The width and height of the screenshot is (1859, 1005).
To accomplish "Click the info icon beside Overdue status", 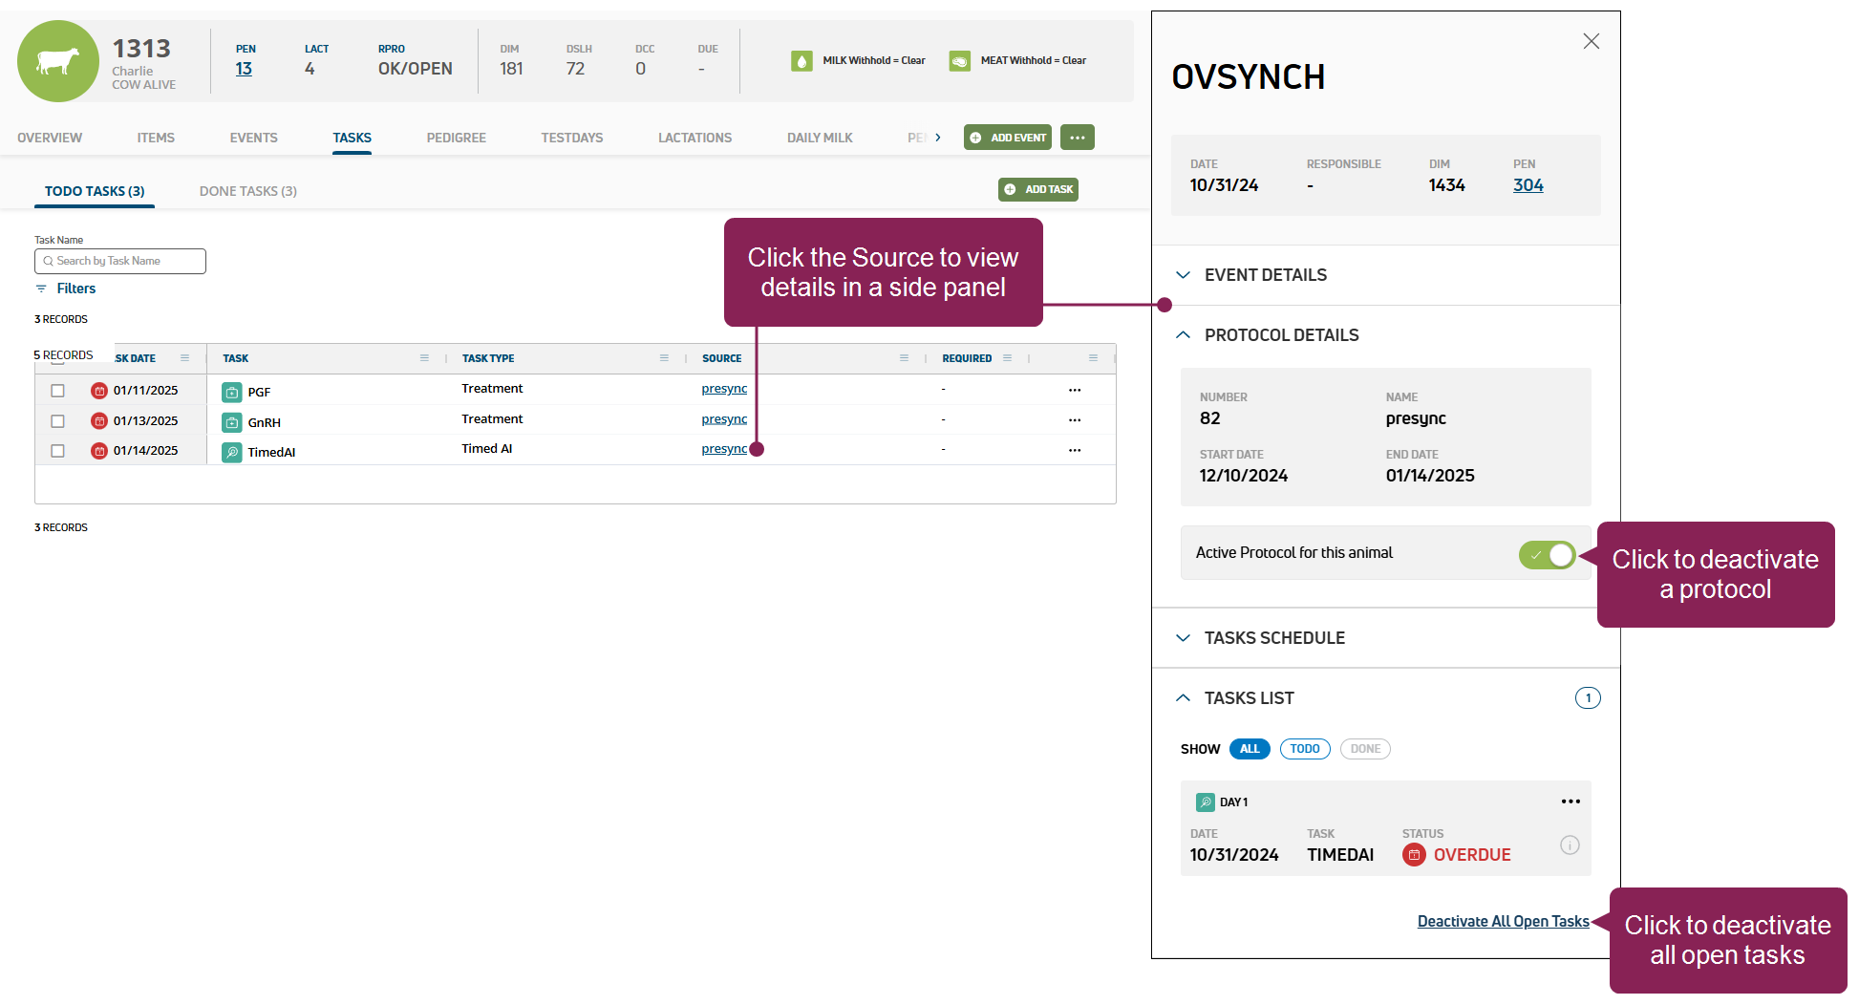I will click(x=1570, y=845).
